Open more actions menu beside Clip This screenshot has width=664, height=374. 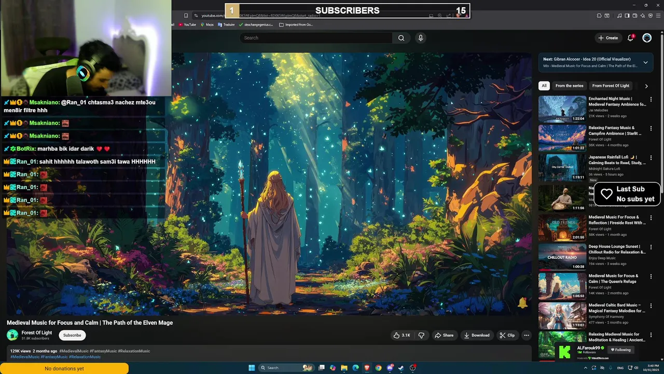526,335
